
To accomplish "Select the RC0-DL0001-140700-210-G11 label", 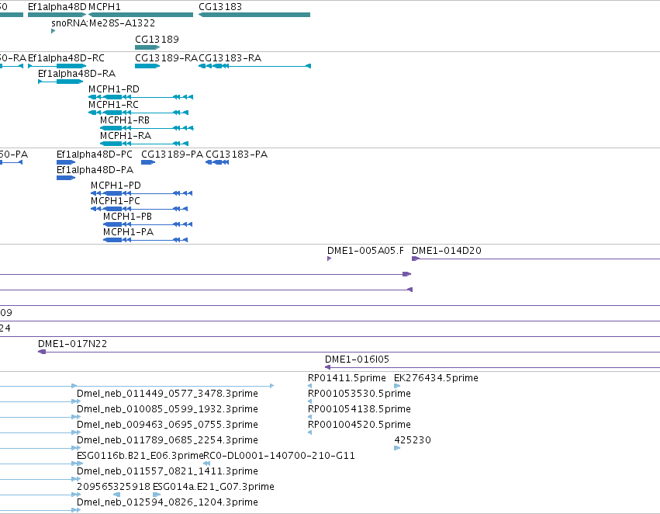I will click(x=279, y=456).
